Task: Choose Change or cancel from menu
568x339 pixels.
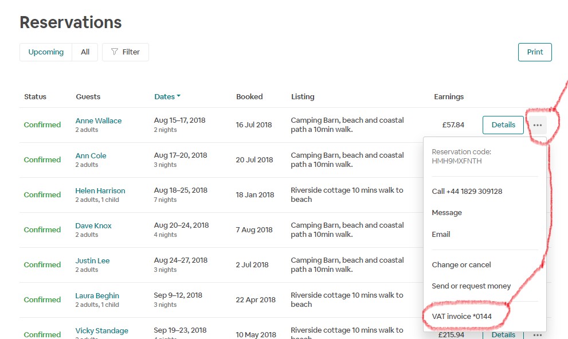Action: pyautogui.click(x=461, y=265)
